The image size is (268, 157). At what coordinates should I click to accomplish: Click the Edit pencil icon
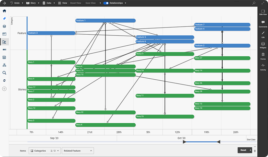click(263, 34)
